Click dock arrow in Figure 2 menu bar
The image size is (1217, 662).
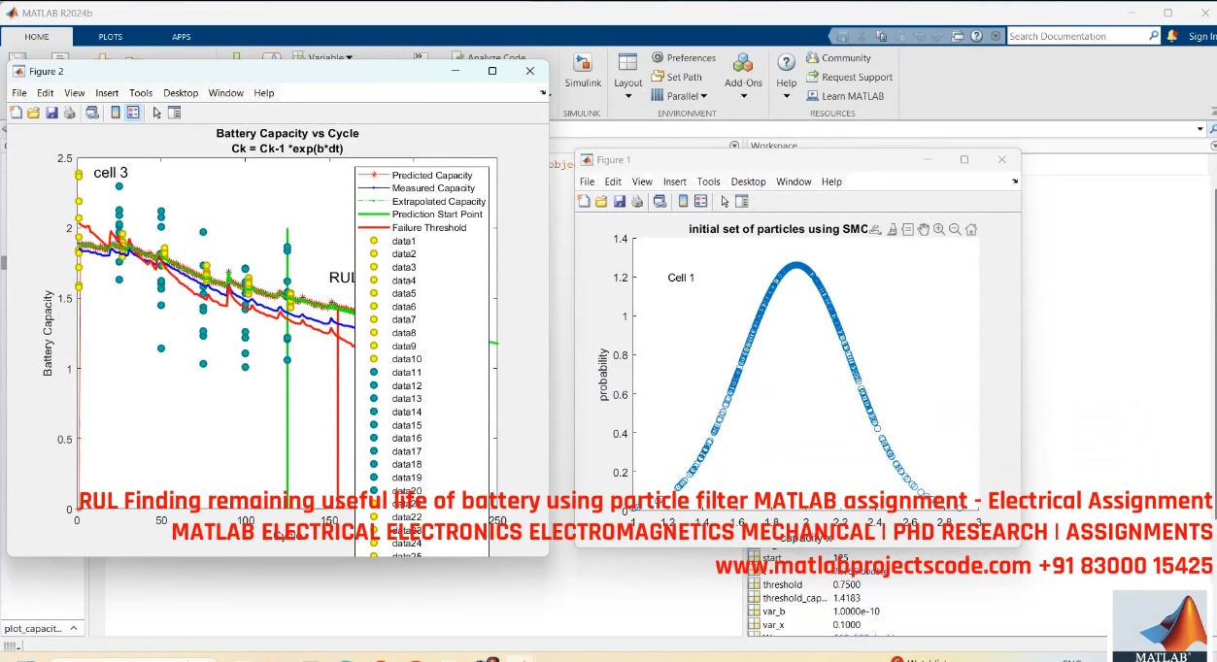(543, 93)
